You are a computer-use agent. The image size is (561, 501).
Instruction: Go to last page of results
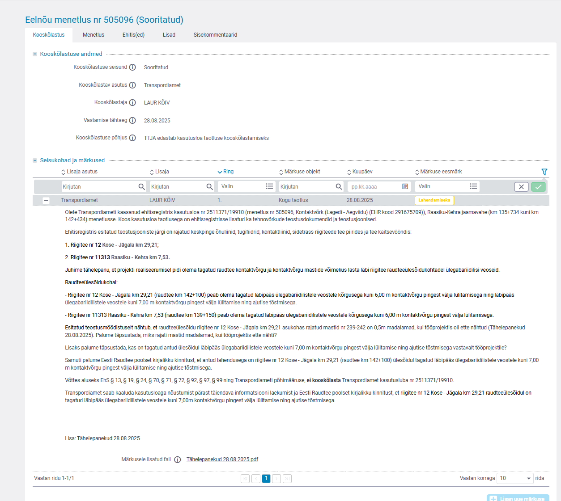[287, 479]
